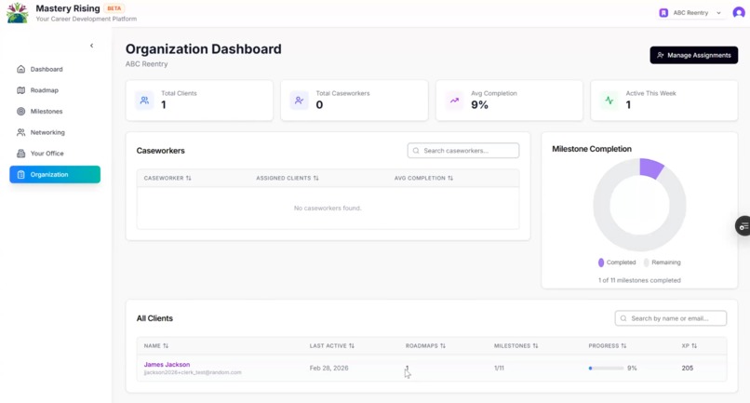Image resolution: width=750 pixels, height=403 pixels.
Task: Click the Feb 28, 2026 last active cell
Action: click(328, 368)
